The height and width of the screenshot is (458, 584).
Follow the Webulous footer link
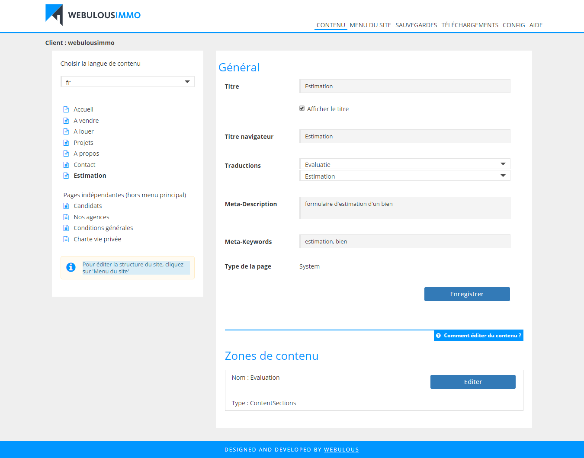pos(341,450)
